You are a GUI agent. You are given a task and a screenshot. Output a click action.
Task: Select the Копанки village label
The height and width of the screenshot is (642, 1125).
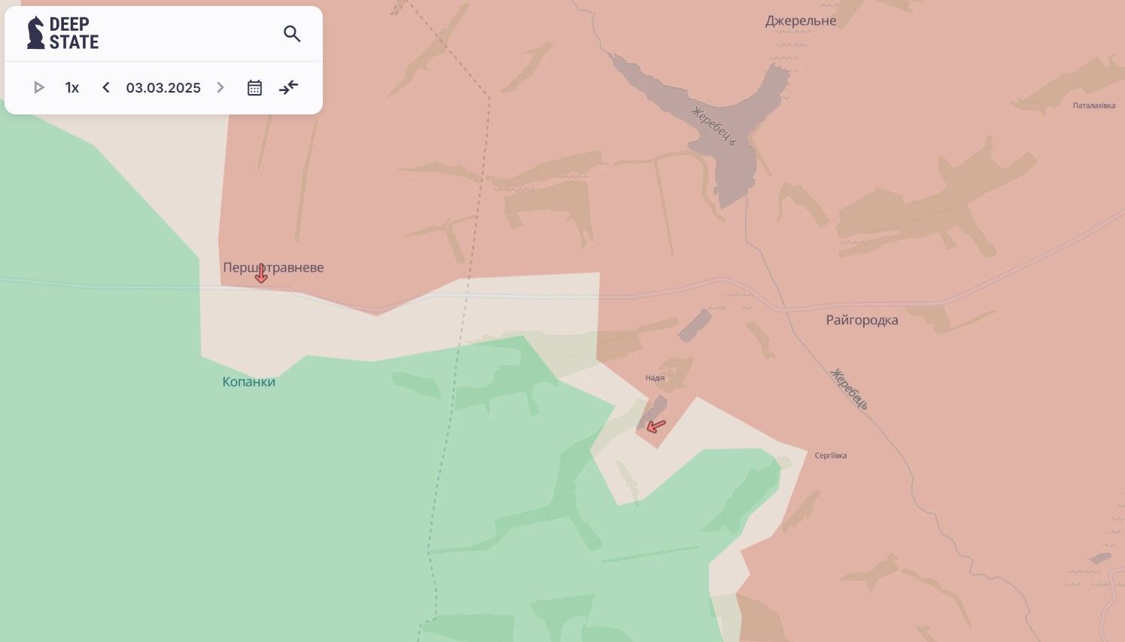tap(249, 382)
